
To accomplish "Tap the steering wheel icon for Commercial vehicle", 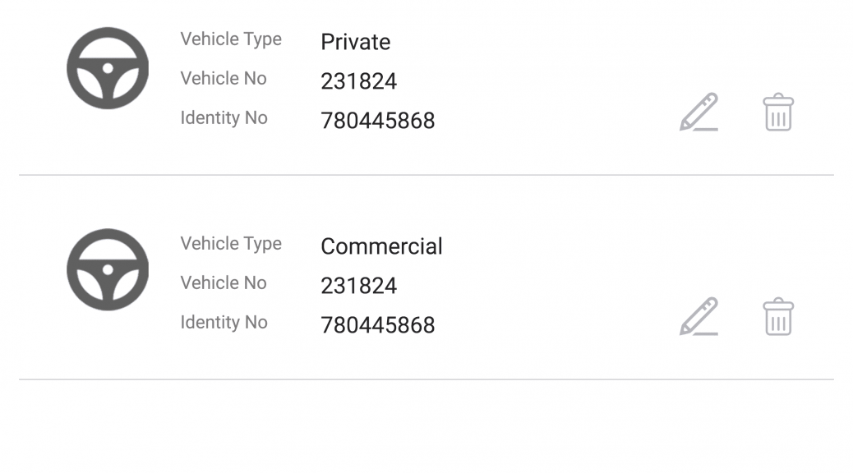I will pos(108,269).
